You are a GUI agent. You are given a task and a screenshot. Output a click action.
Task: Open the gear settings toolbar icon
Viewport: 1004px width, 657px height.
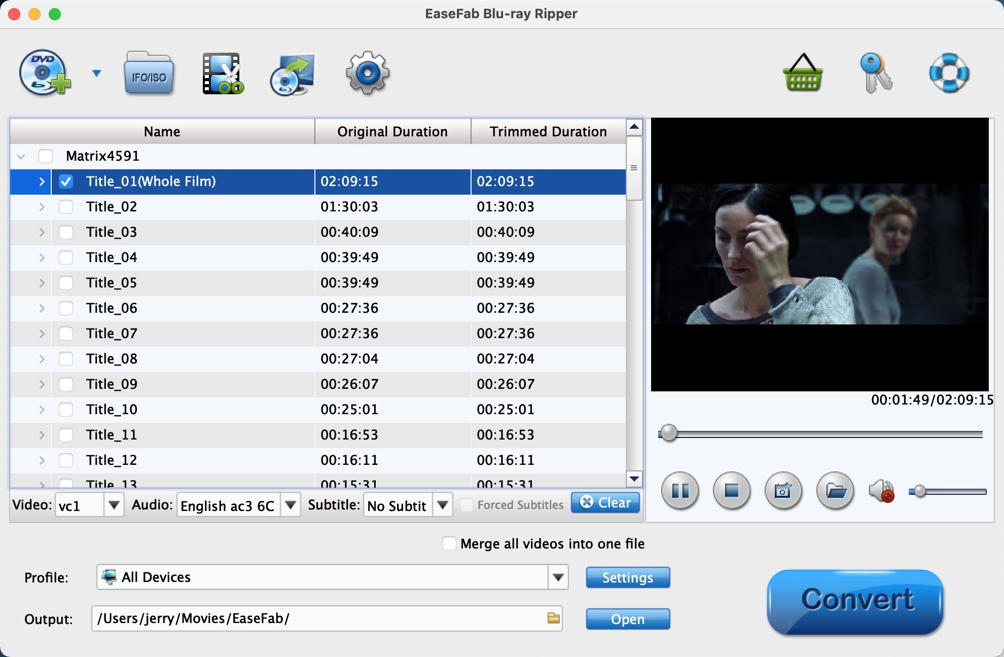[x=368, y=73]
